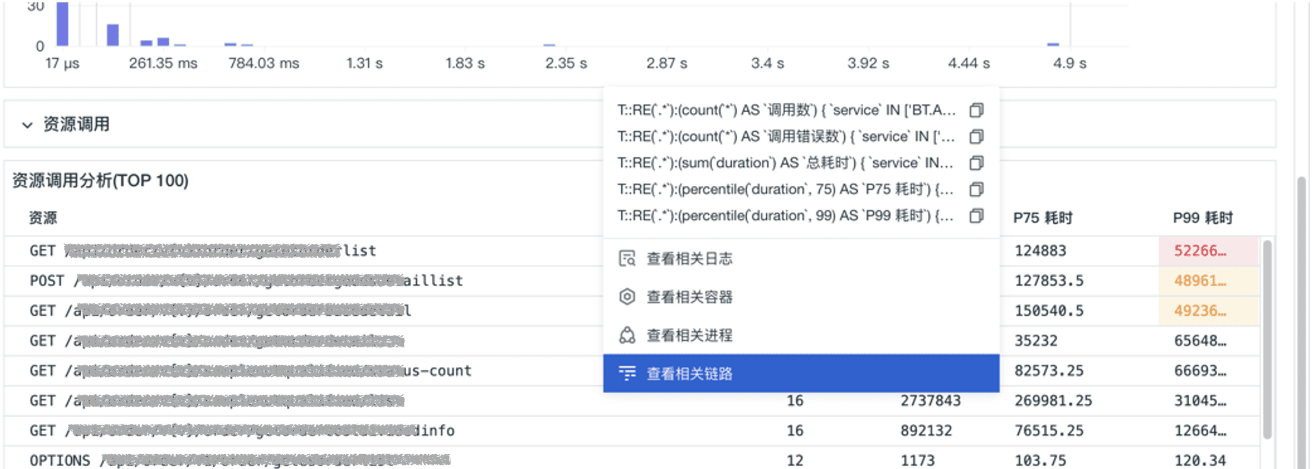Copy the 调用数 count query
The height and width of the screenshot is (469, 1314).
coord(976,110)
